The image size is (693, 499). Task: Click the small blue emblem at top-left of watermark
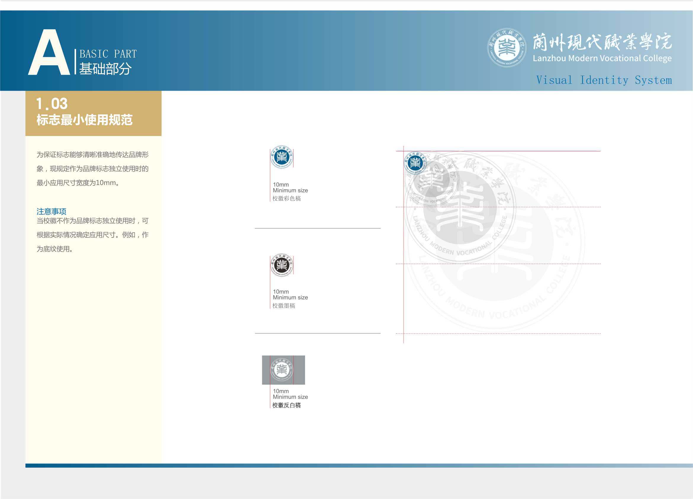(x=415, y=163)
